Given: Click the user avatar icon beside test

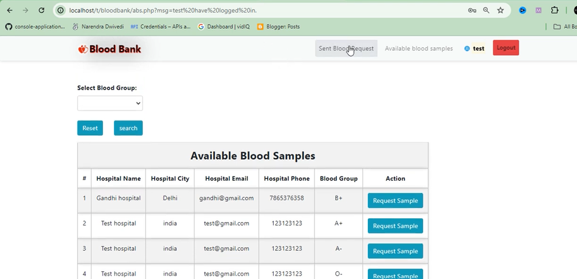Looking at the screenshot, I should pyautogui.click(x=467, y=48).
